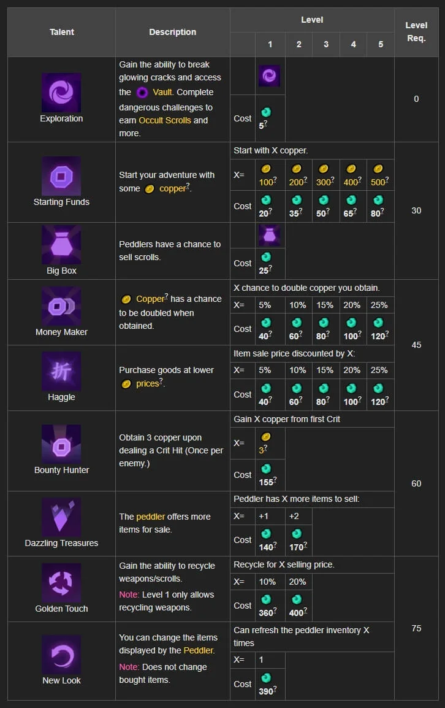
Task: Open the Peddler link in New Look description
Action: click(x=199, y=650)
